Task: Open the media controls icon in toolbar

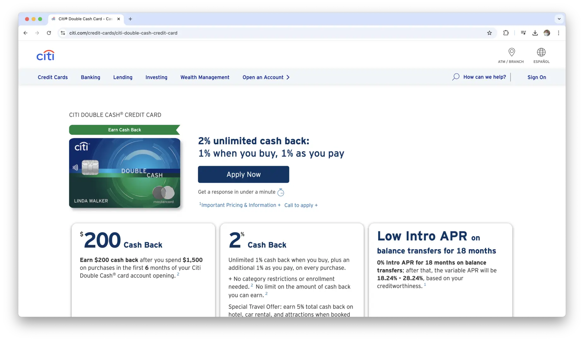Action: [x=523, y=33]
